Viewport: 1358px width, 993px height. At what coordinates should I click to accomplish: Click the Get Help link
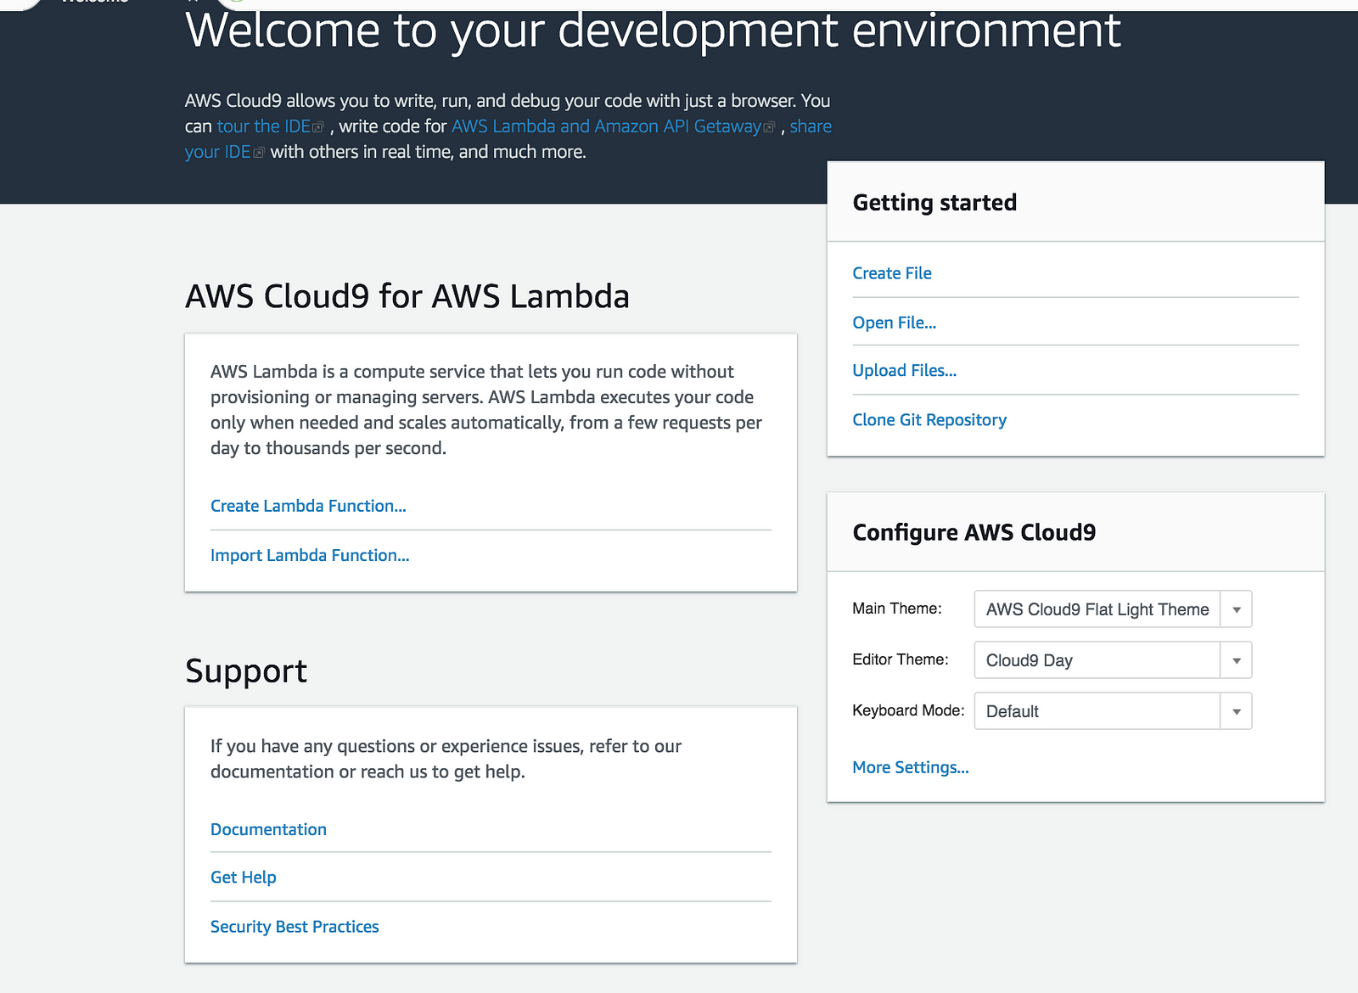point(243,878)
